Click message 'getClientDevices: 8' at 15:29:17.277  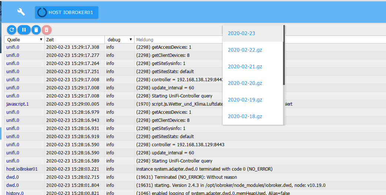pyautogui.click(x=163, y=55)
